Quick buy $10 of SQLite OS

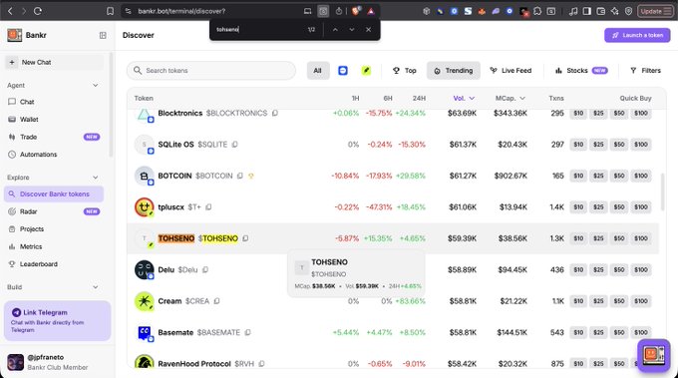578,145
